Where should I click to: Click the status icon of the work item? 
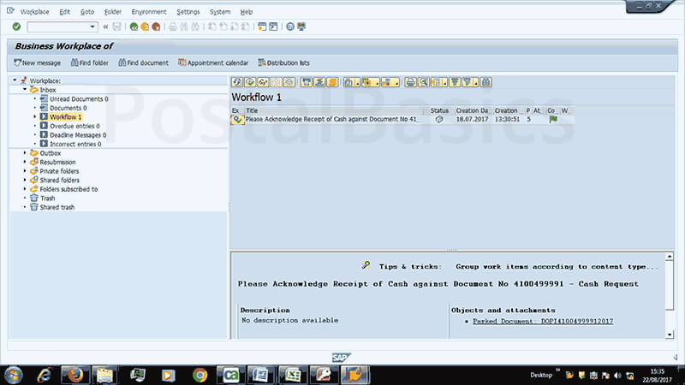tap(439, 120)
